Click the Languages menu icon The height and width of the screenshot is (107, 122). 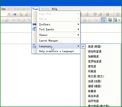34,46
